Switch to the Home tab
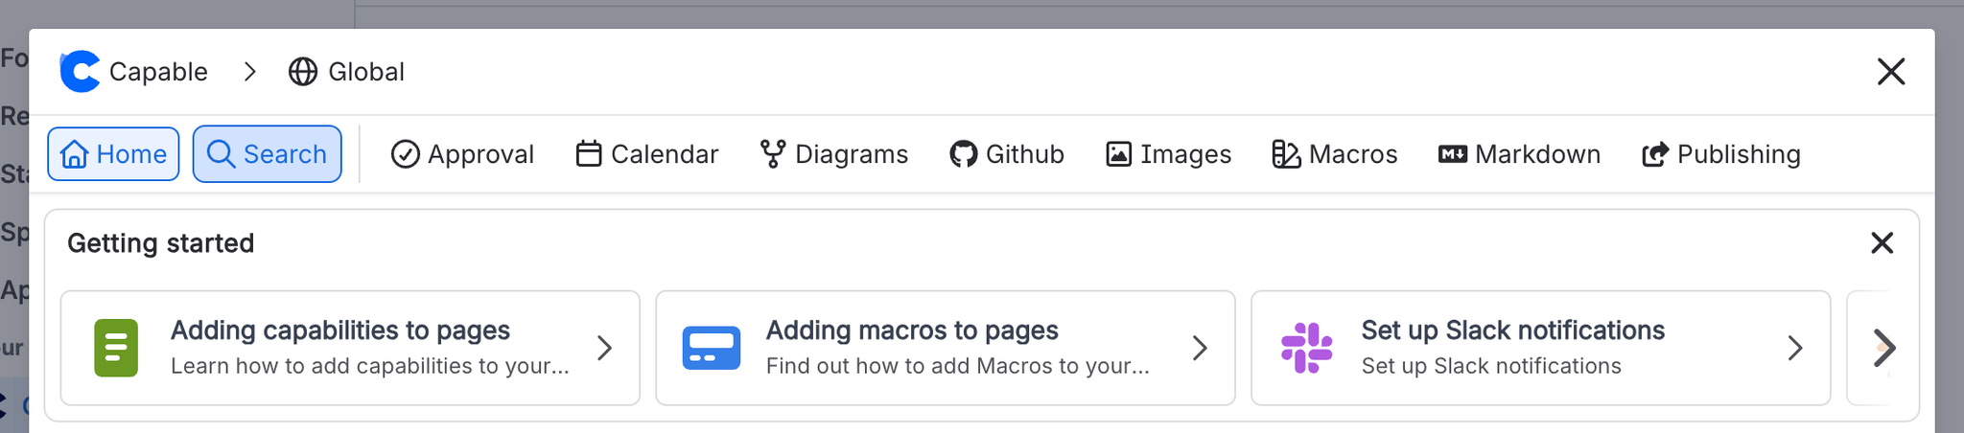The image size is (1964, 433). [113, 154]
